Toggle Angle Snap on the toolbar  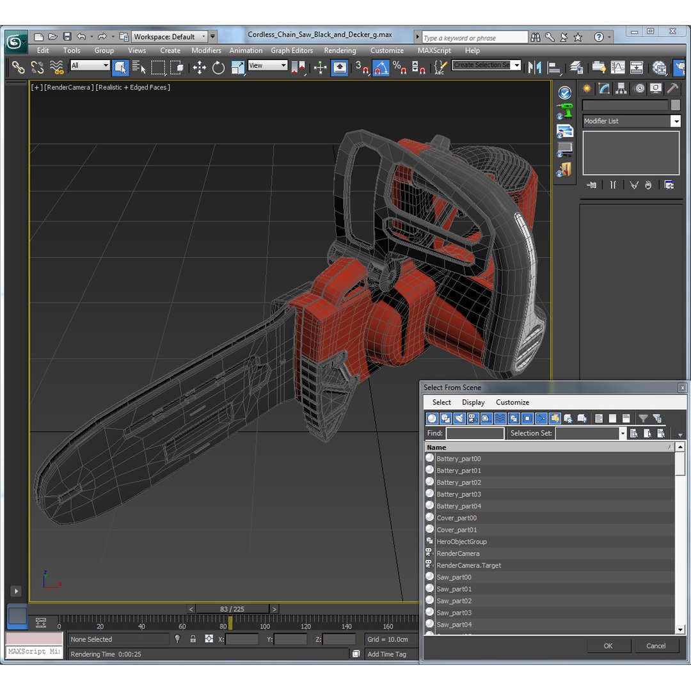tap(381, 67)
